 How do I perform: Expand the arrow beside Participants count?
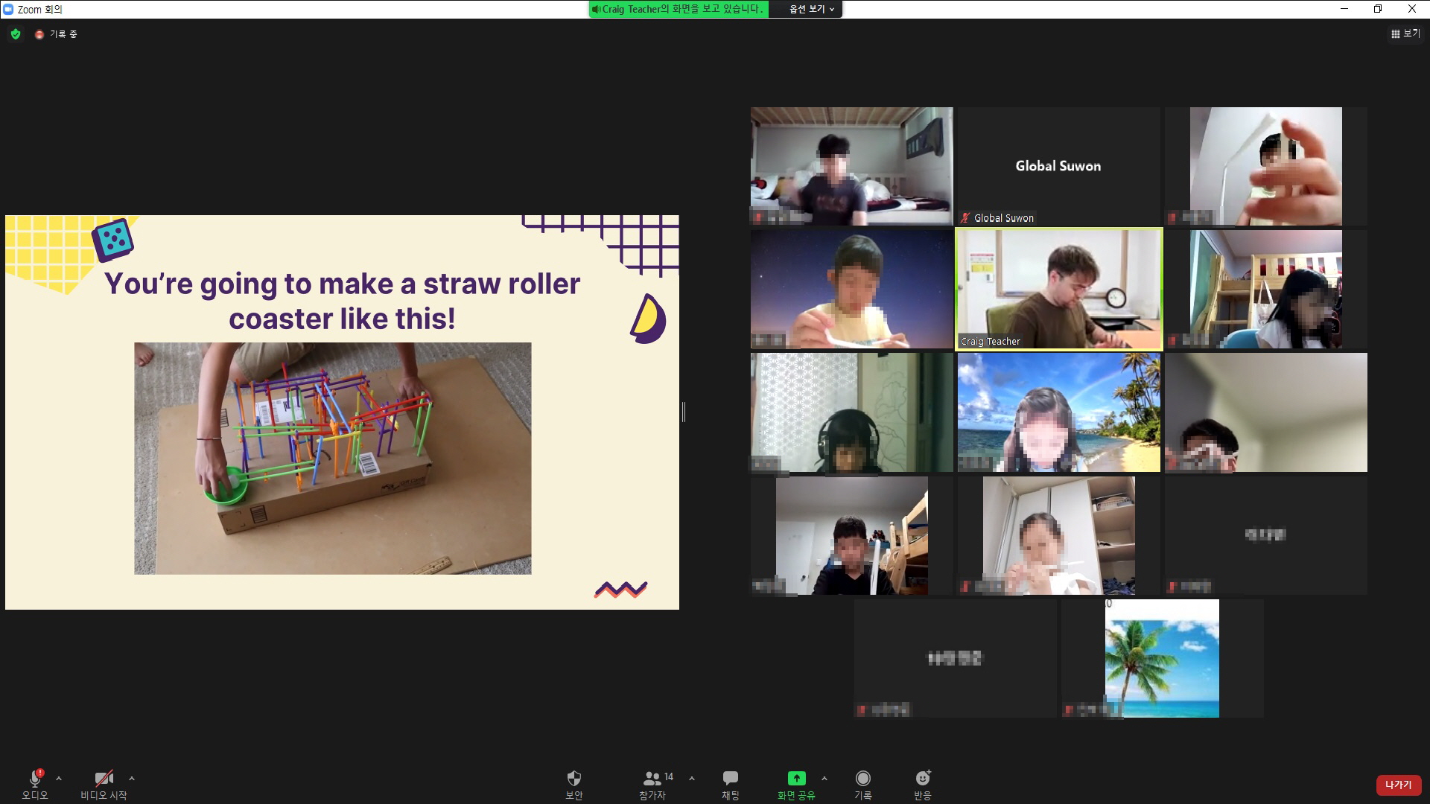point(692,779)
